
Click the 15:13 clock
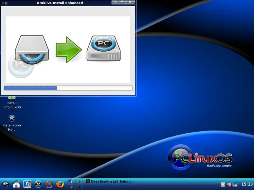click(x=247, y=184)
